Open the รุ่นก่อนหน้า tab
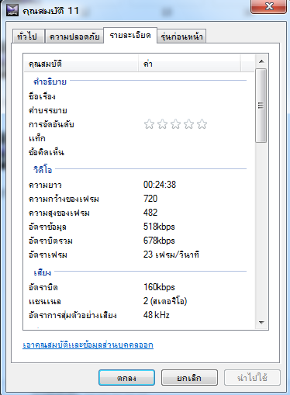Viewport: 290px width, 395px height. (x=181, y=36)
